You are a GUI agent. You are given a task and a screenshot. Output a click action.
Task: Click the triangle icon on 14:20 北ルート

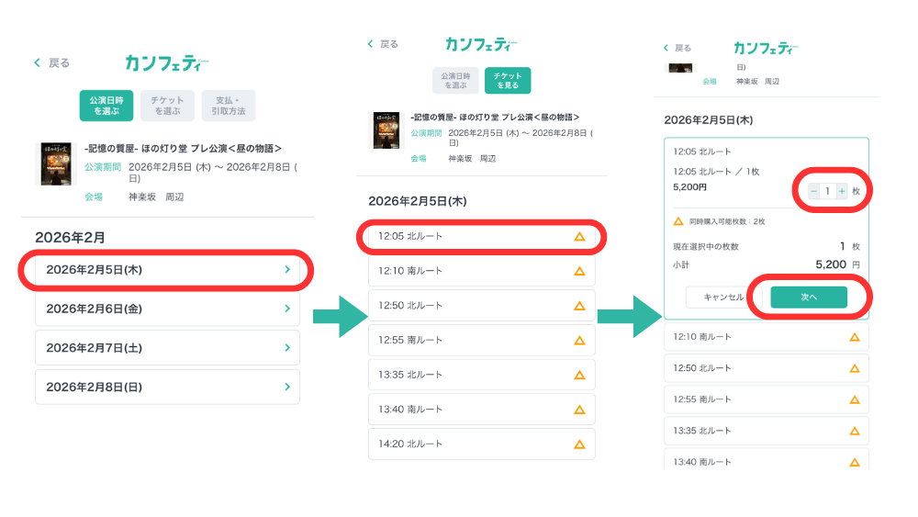[x=579, y=444]
